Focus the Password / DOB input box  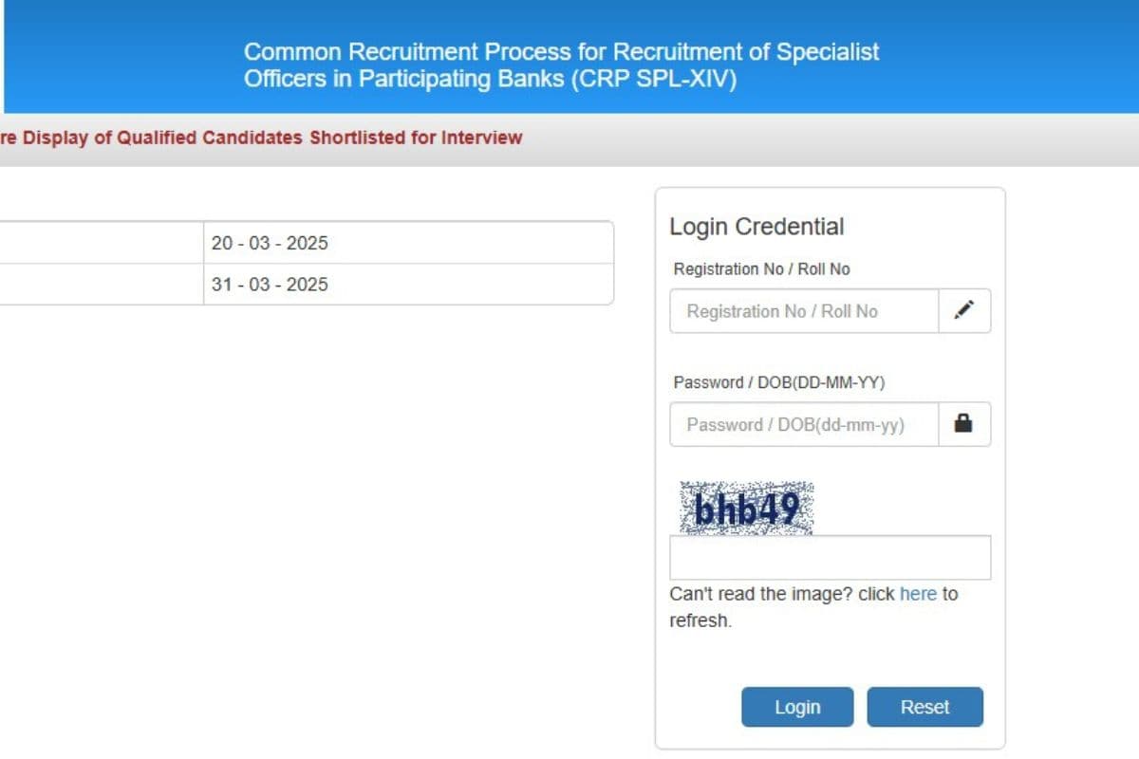[804, 425]
